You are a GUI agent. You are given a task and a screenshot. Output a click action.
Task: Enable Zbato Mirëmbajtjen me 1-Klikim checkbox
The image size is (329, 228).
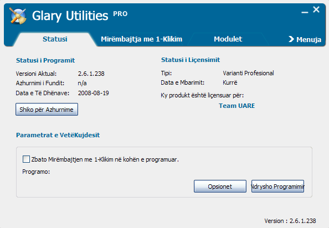tap(26, 159)
